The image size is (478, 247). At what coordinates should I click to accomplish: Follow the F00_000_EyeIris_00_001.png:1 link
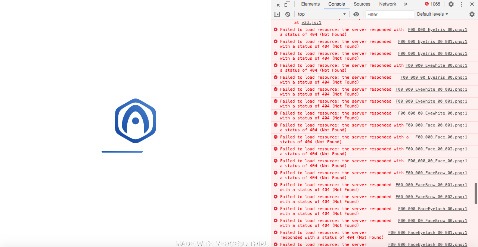click(432, 41)
